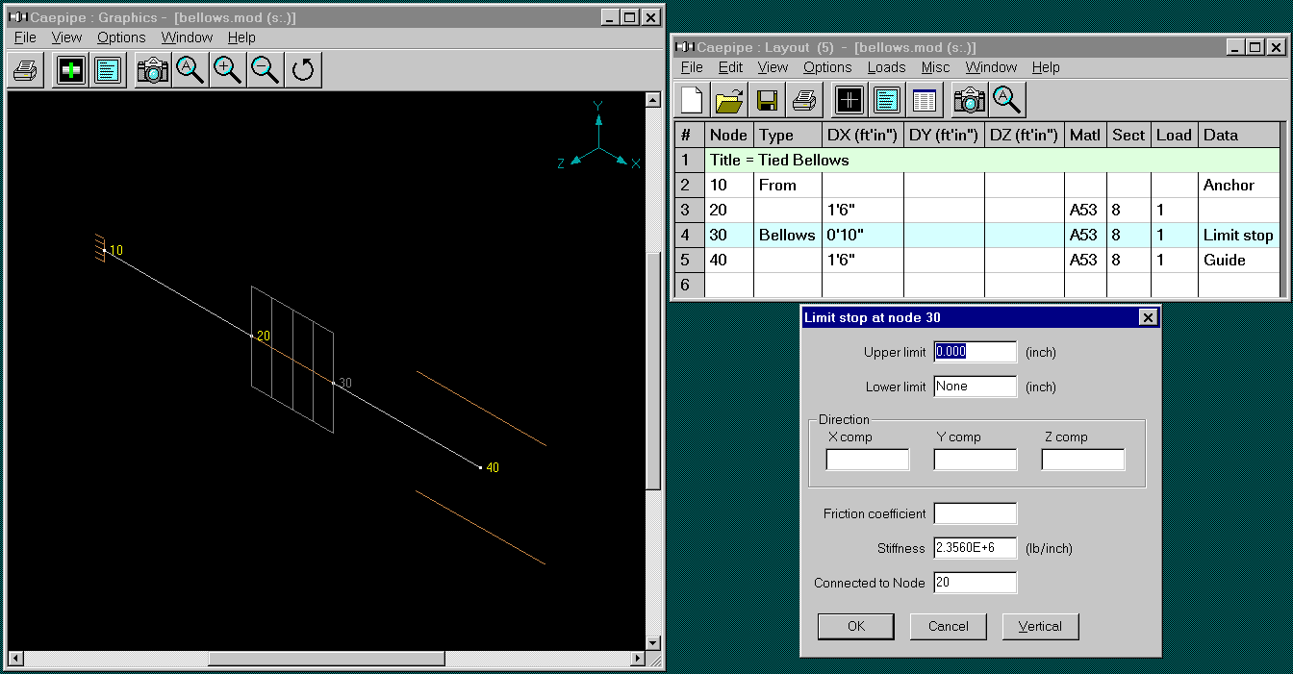Image resolution: width=1293 pixels, height=674 pixels.
Task: Click scroll down arrow in Graphics window
Action: [653, 642]
